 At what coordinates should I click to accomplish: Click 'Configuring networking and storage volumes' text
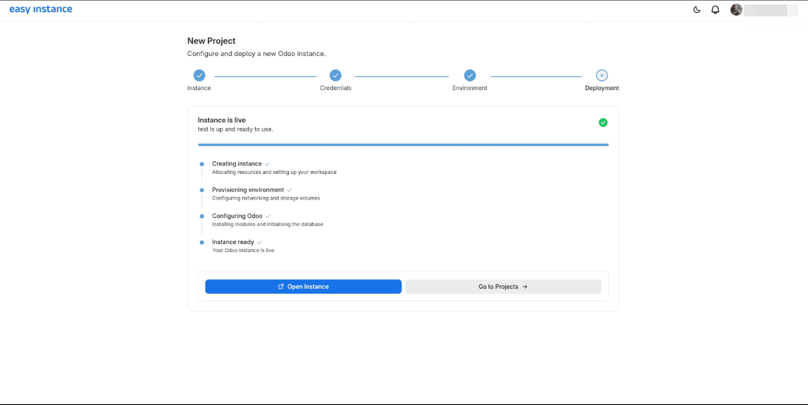click(266, 198)
